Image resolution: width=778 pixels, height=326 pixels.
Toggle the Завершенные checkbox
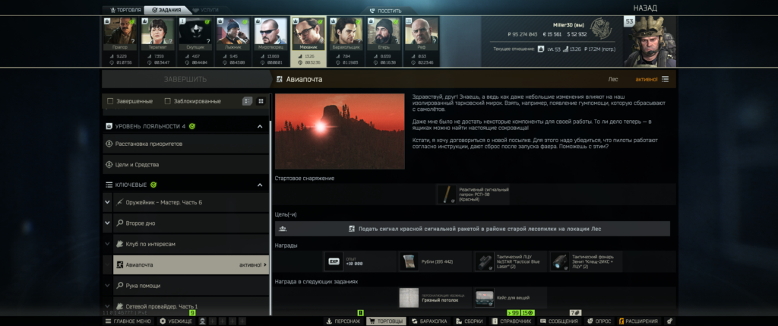(x=110, y=101)
